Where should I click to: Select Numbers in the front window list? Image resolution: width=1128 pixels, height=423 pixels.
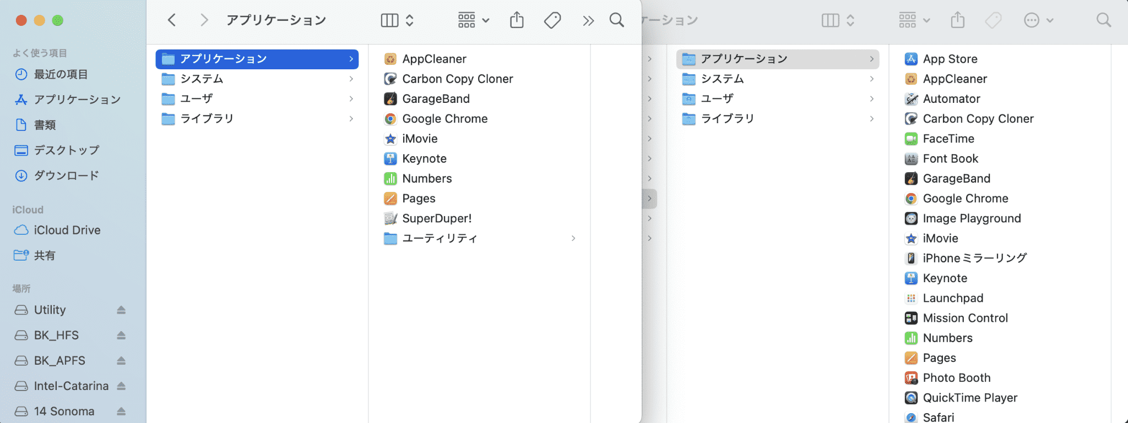coord(417,178)
